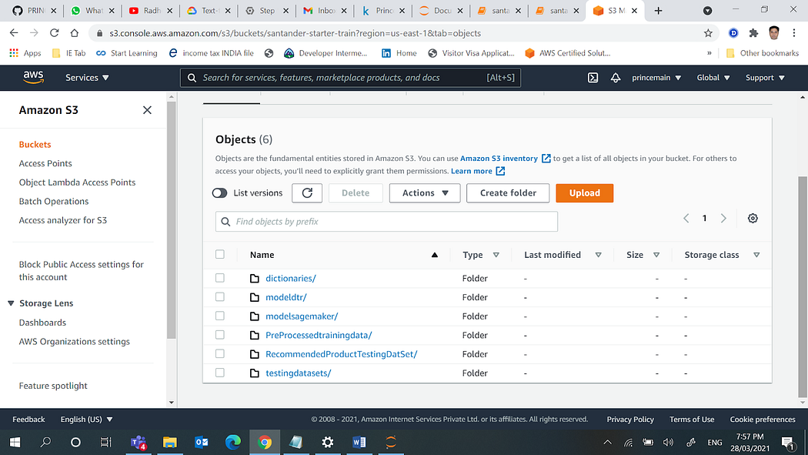
Task: Open Word from taskbar
Action: pyautogui.click(x=359, y=442)
